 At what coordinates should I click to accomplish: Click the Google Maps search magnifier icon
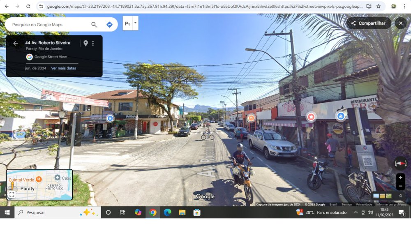pos(94,25)
